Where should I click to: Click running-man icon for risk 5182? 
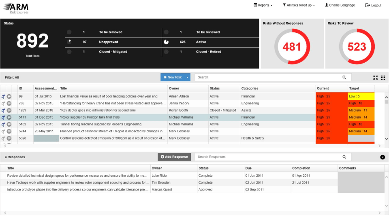point(3,124)
